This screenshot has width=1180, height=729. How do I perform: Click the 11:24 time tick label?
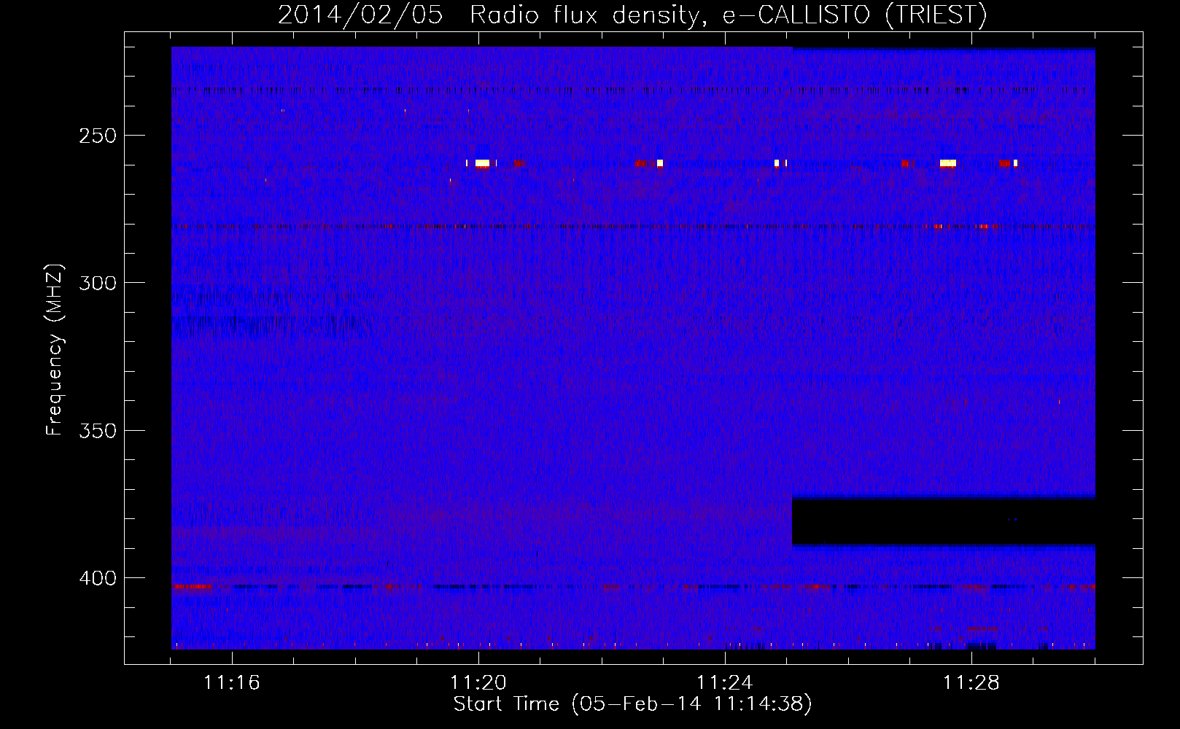725,683
